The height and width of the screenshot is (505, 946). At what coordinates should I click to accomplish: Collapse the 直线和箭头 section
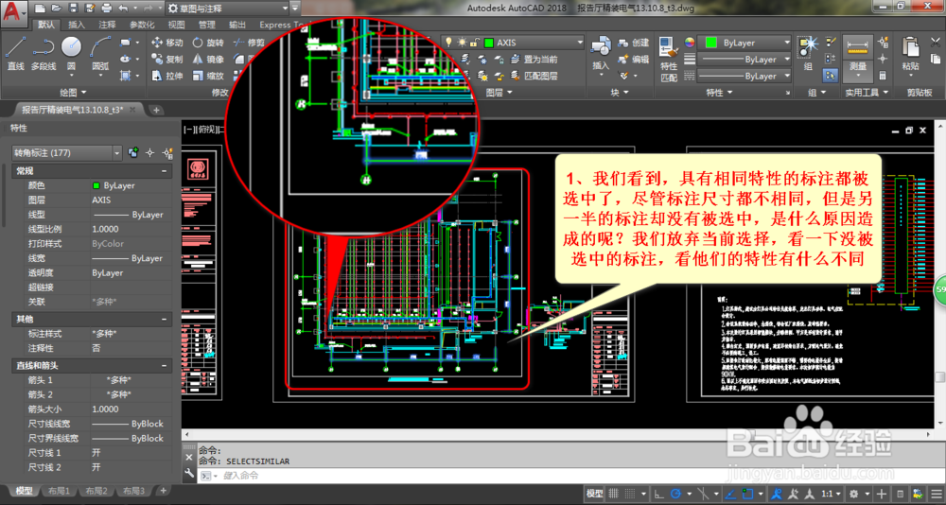pos(164,366)
